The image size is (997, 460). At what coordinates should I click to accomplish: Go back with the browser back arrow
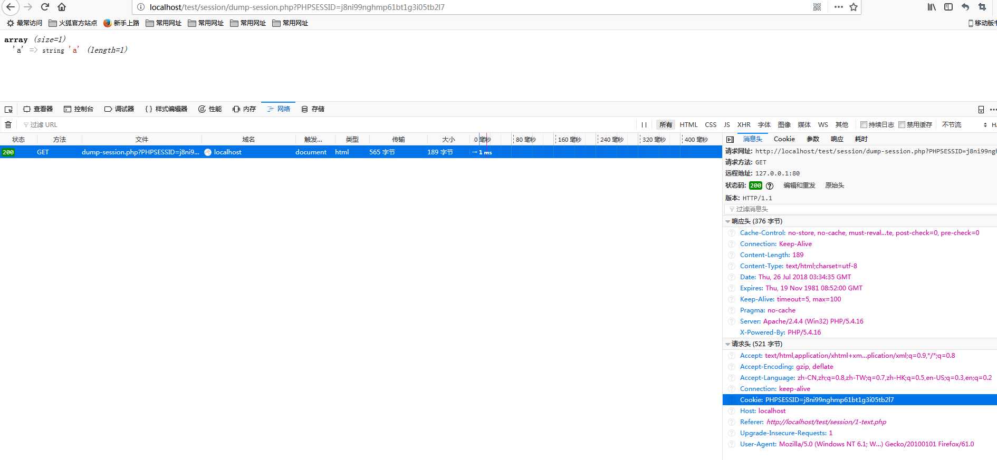coord(11,7)
